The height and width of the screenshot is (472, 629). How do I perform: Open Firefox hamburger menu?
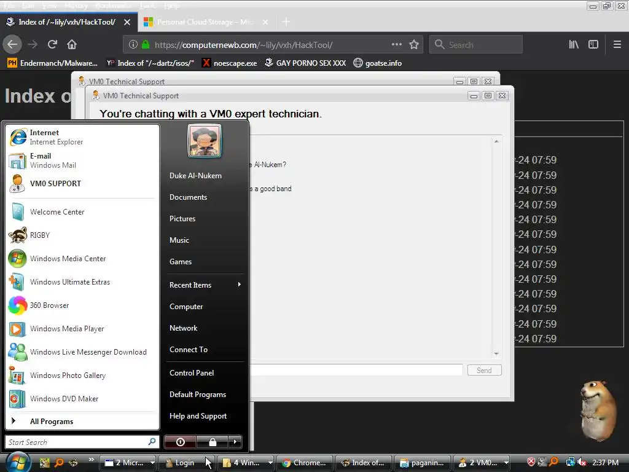pos(617,44)
